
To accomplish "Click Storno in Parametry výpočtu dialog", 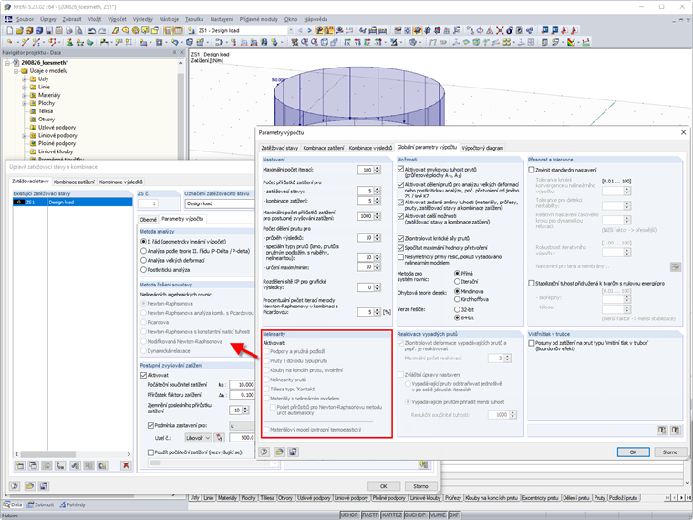I will [x=669, y=452].
